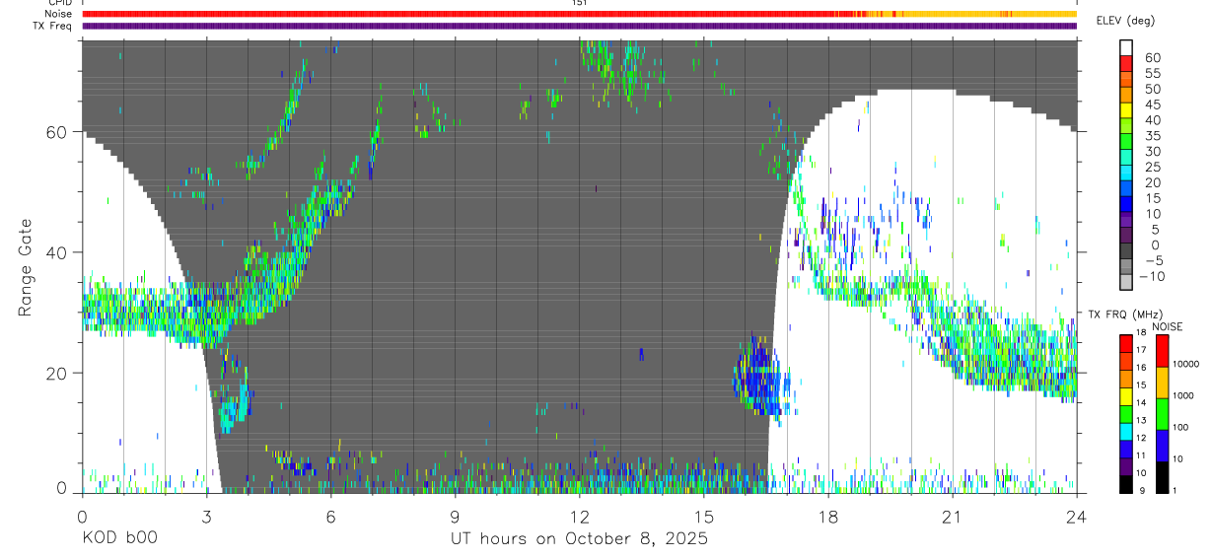Click the x-axis tick label "18"

827,516
